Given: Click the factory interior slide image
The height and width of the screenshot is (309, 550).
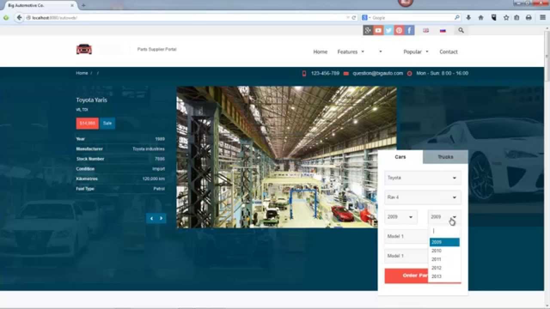Looking at the screenshot, I should coord(287,157).
